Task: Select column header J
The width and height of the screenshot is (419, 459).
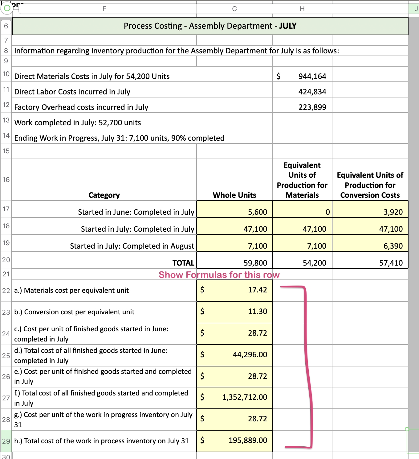Action: pyautogui.click(x=414, y=9)
